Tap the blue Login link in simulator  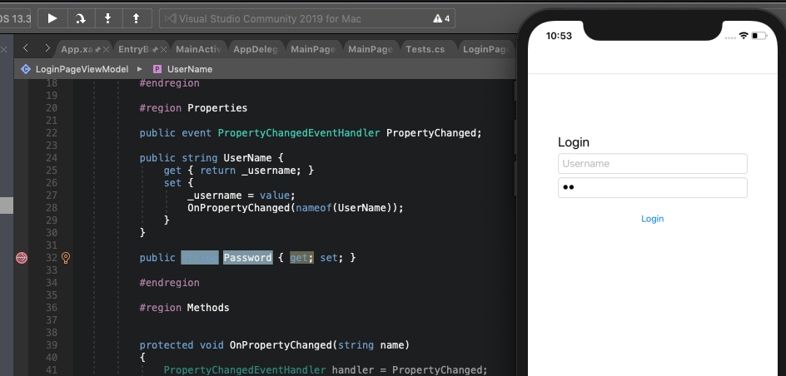(x=652, y=219)
